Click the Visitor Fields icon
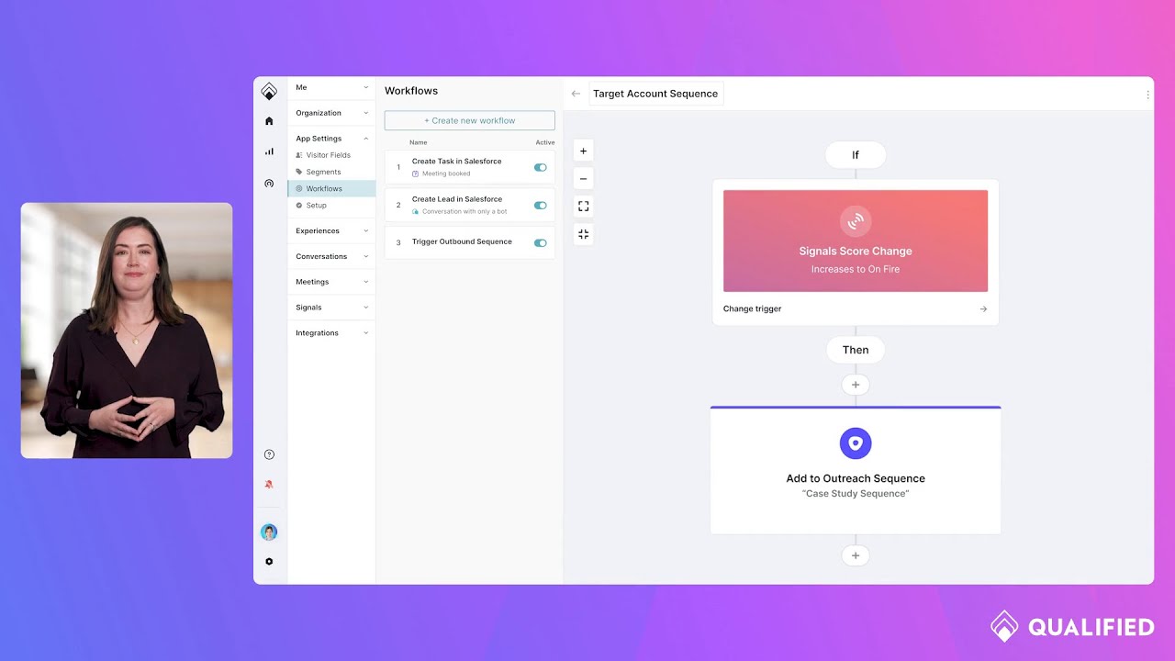 pyautogui.click(x=299, y=155)
